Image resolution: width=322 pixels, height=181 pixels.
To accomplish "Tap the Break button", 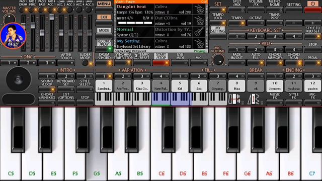I will 256,76.
